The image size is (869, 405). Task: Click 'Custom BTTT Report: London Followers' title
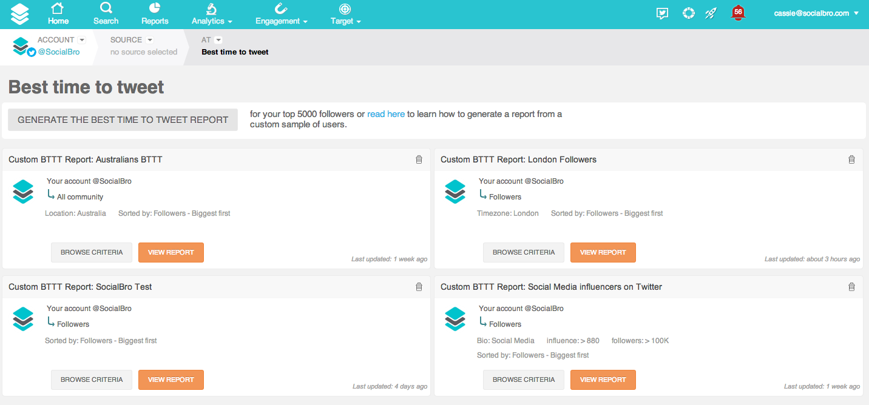click(x=518, y=159)
